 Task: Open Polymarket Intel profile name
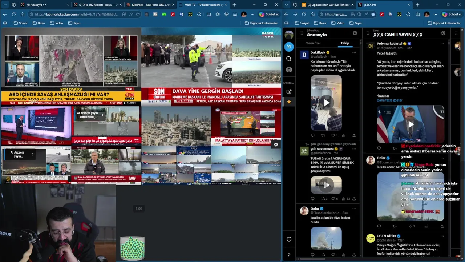tap(389, 44)
